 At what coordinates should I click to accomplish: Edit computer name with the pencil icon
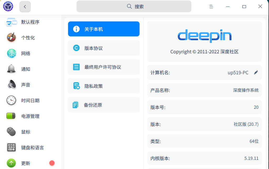coord(256,72)
